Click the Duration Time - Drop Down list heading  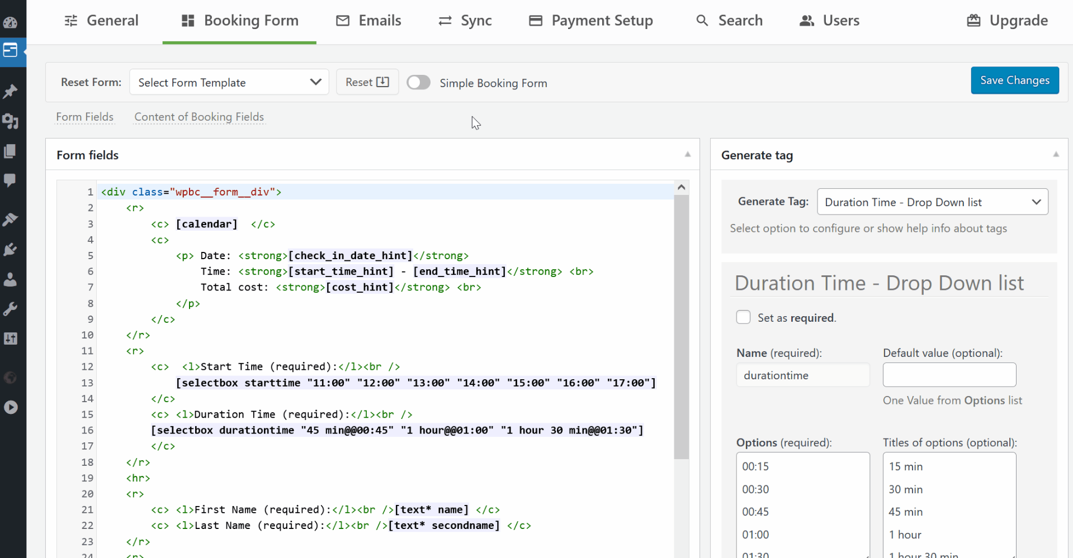(x=879, y=283)
